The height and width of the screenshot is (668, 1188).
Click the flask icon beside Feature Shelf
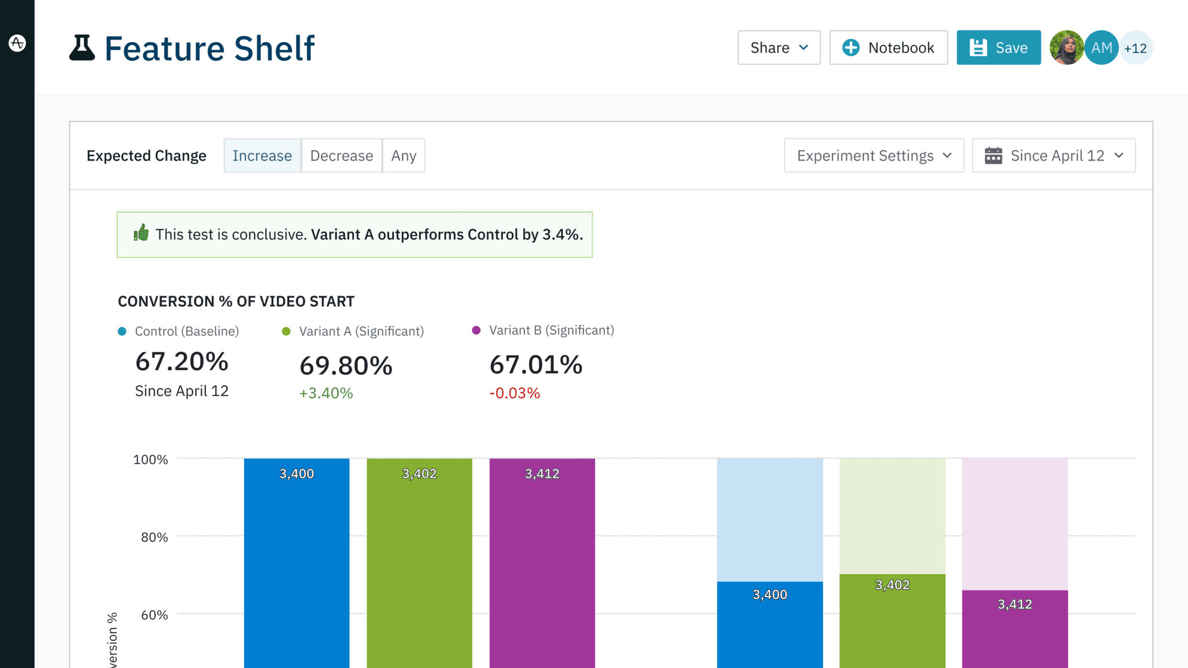[x=82, y=48]
